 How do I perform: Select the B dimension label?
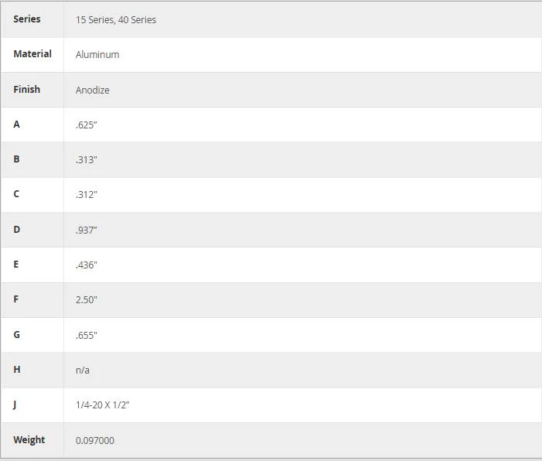click(16, 159)
